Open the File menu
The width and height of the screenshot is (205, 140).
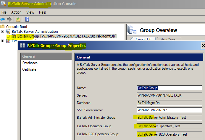(x=4, y=12)
